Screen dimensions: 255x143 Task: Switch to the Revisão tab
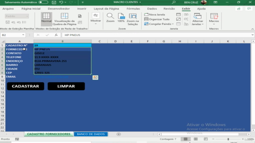pyautogui.click(x=169, y=9)
